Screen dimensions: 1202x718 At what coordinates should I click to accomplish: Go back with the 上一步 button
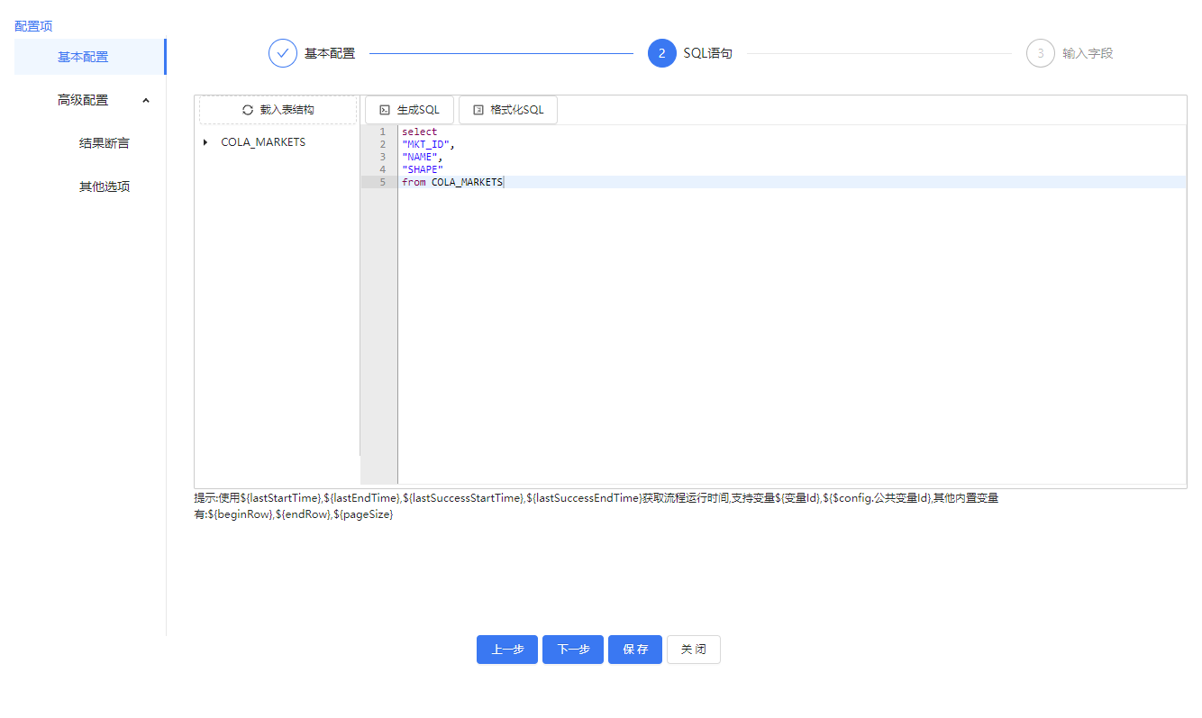[x=507, y=650]
